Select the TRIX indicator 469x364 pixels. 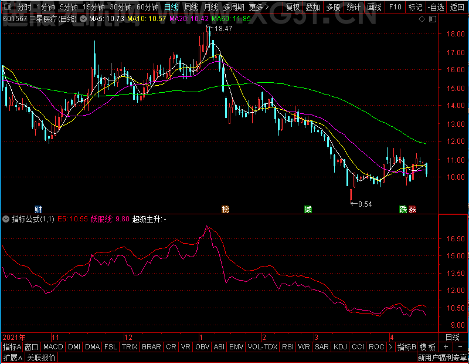point(130,347)
